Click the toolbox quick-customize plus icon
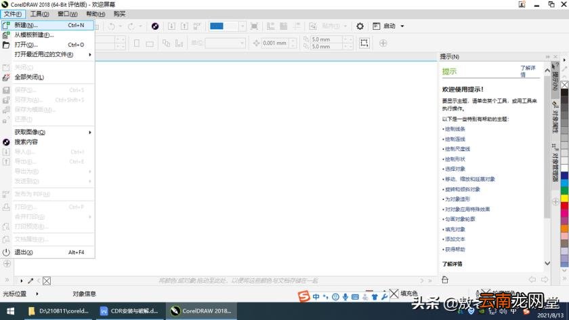Viewport: 569px width, 320px height. (7, 264)
